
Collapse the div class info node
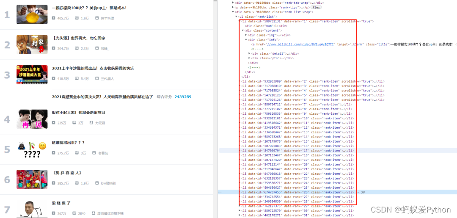[x=246, y=40]
